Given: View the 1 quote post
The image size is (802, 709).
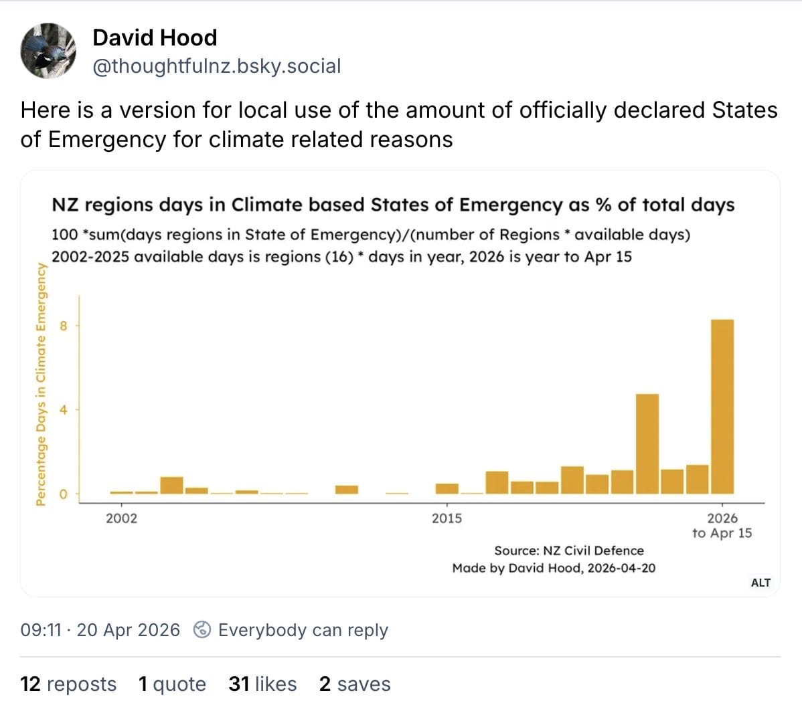Looking at the screenshot, I should pos(172,684).
